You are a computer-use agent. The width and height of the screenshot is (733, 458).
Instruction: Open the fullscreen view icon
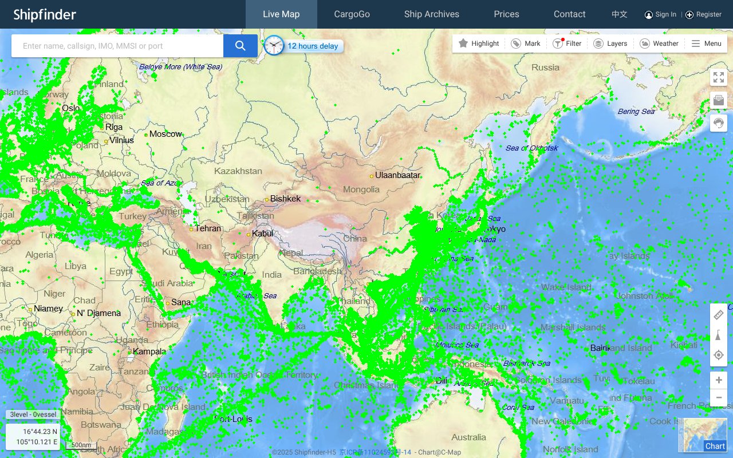coord(718,77)
